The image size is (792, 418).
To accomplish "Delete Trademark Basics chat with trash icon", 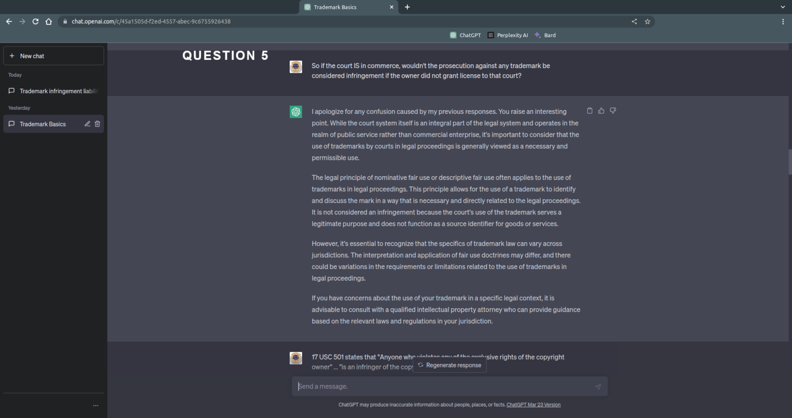I will (97, 124).
